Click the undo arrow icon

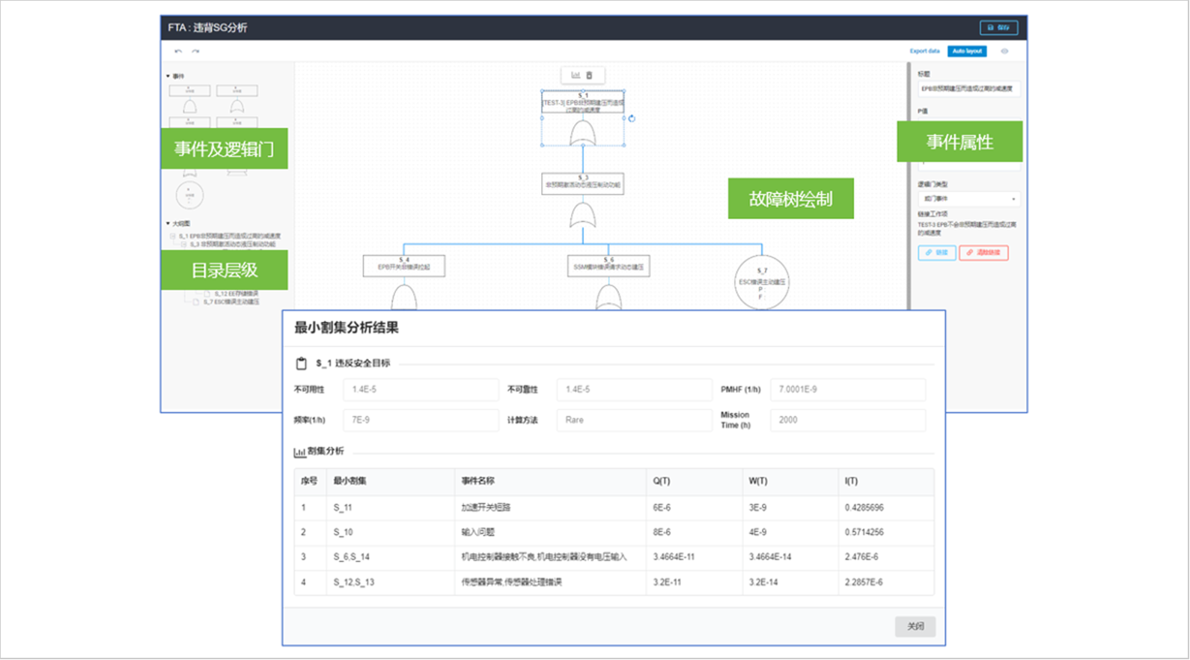[178, 52]
